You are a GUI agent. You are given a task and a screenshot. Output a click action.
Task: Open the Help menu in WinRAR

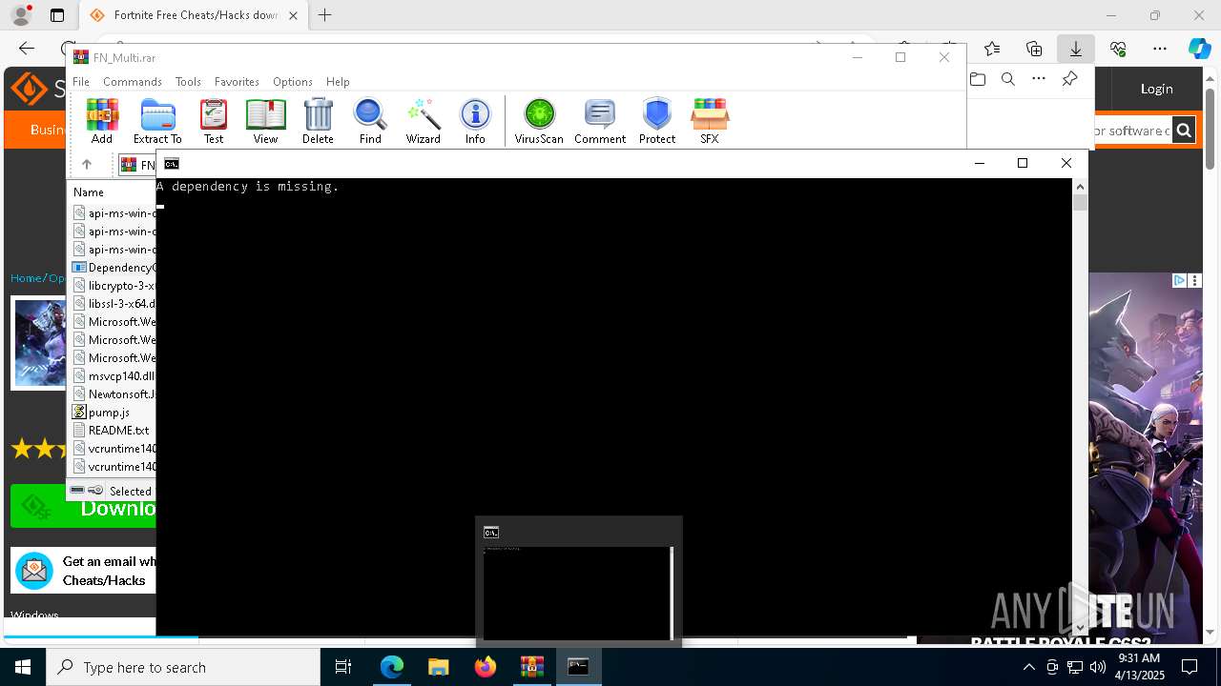click(338, 82)
